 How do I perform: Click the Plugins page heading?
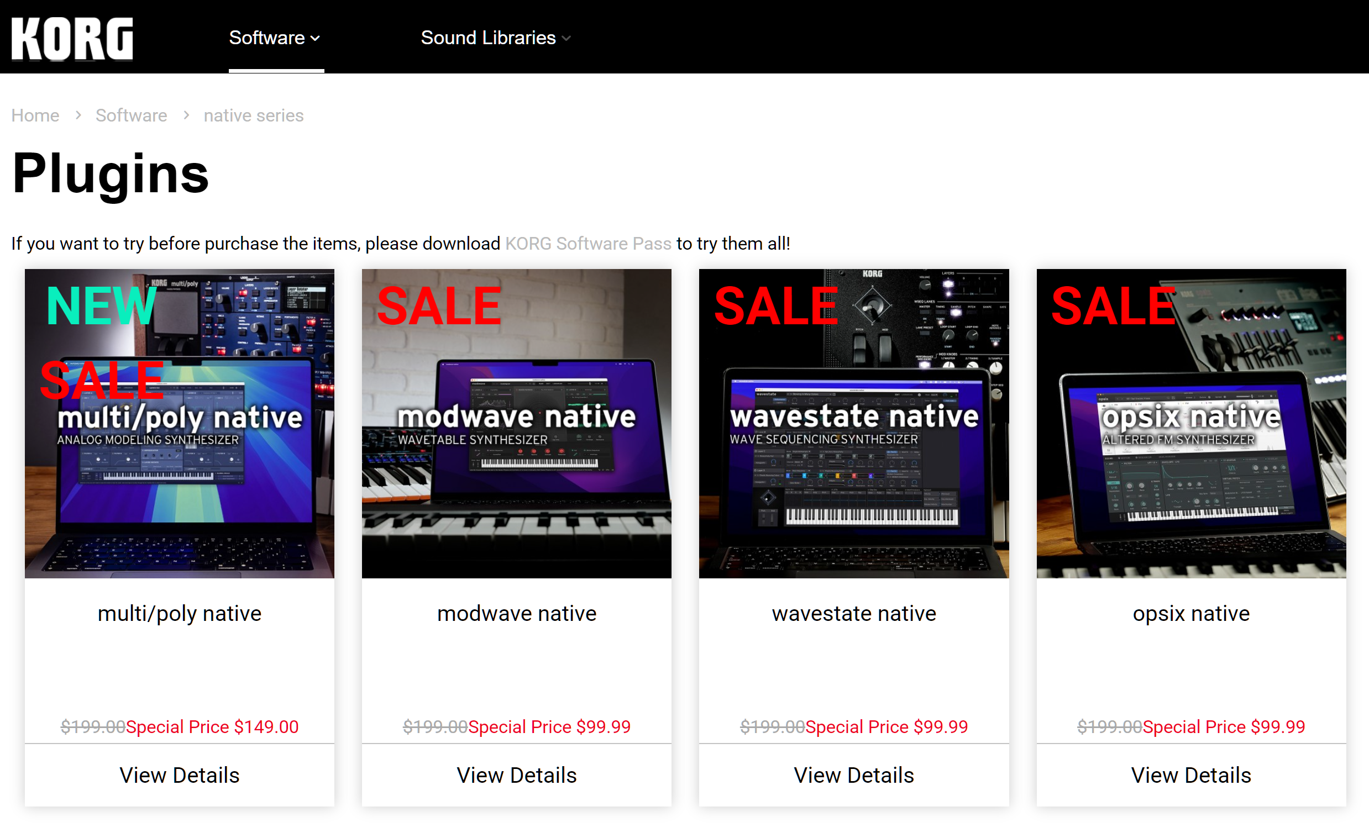111,174
